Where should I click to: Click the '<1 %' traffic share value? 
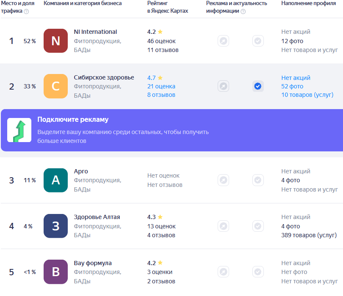coord(30,272)
